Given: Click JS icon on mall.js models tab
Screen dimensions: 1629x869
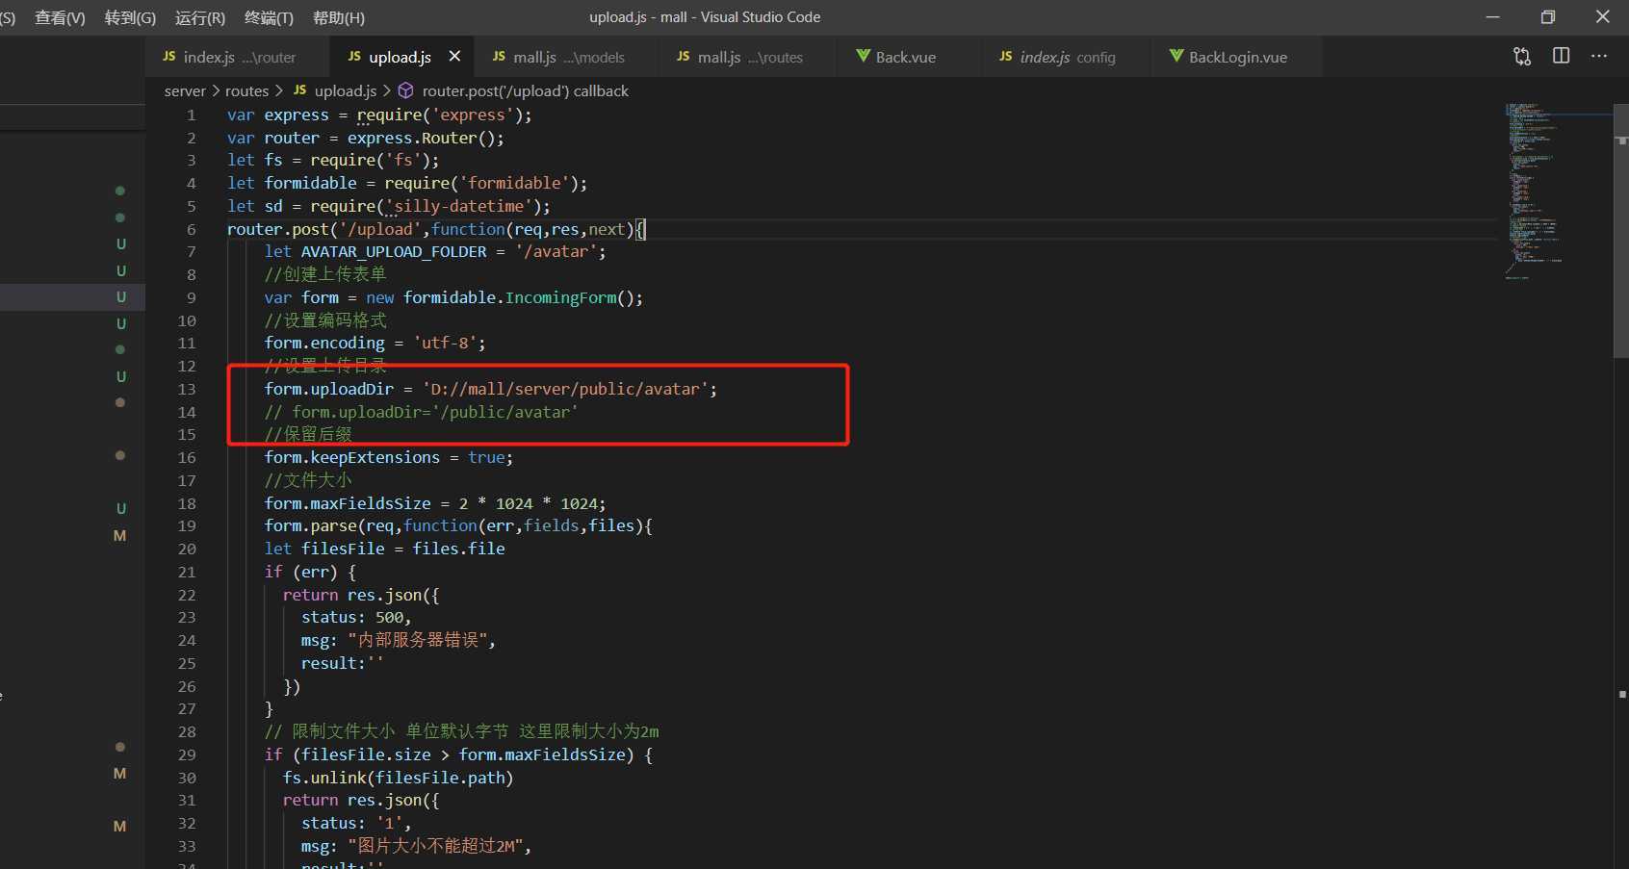Looking at the screenshot, I should click(499, 57).
